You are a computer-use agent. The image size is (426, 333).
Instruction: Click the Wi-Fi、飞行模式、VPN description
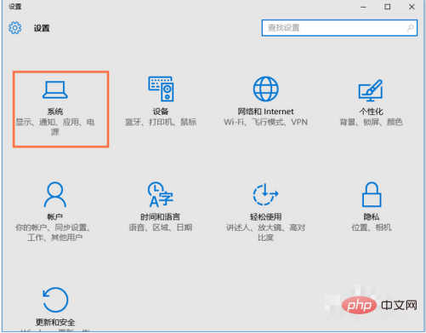point(265,122)
